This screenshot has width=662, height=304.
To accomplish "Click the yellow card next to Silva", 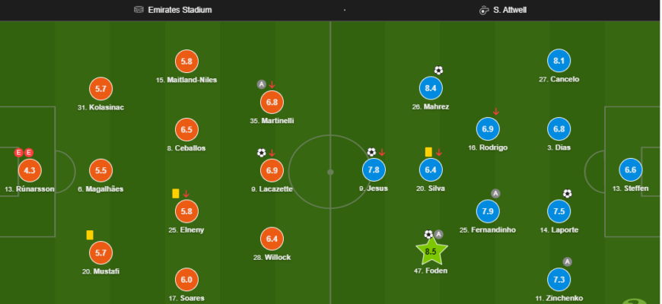I will [428, 152].
